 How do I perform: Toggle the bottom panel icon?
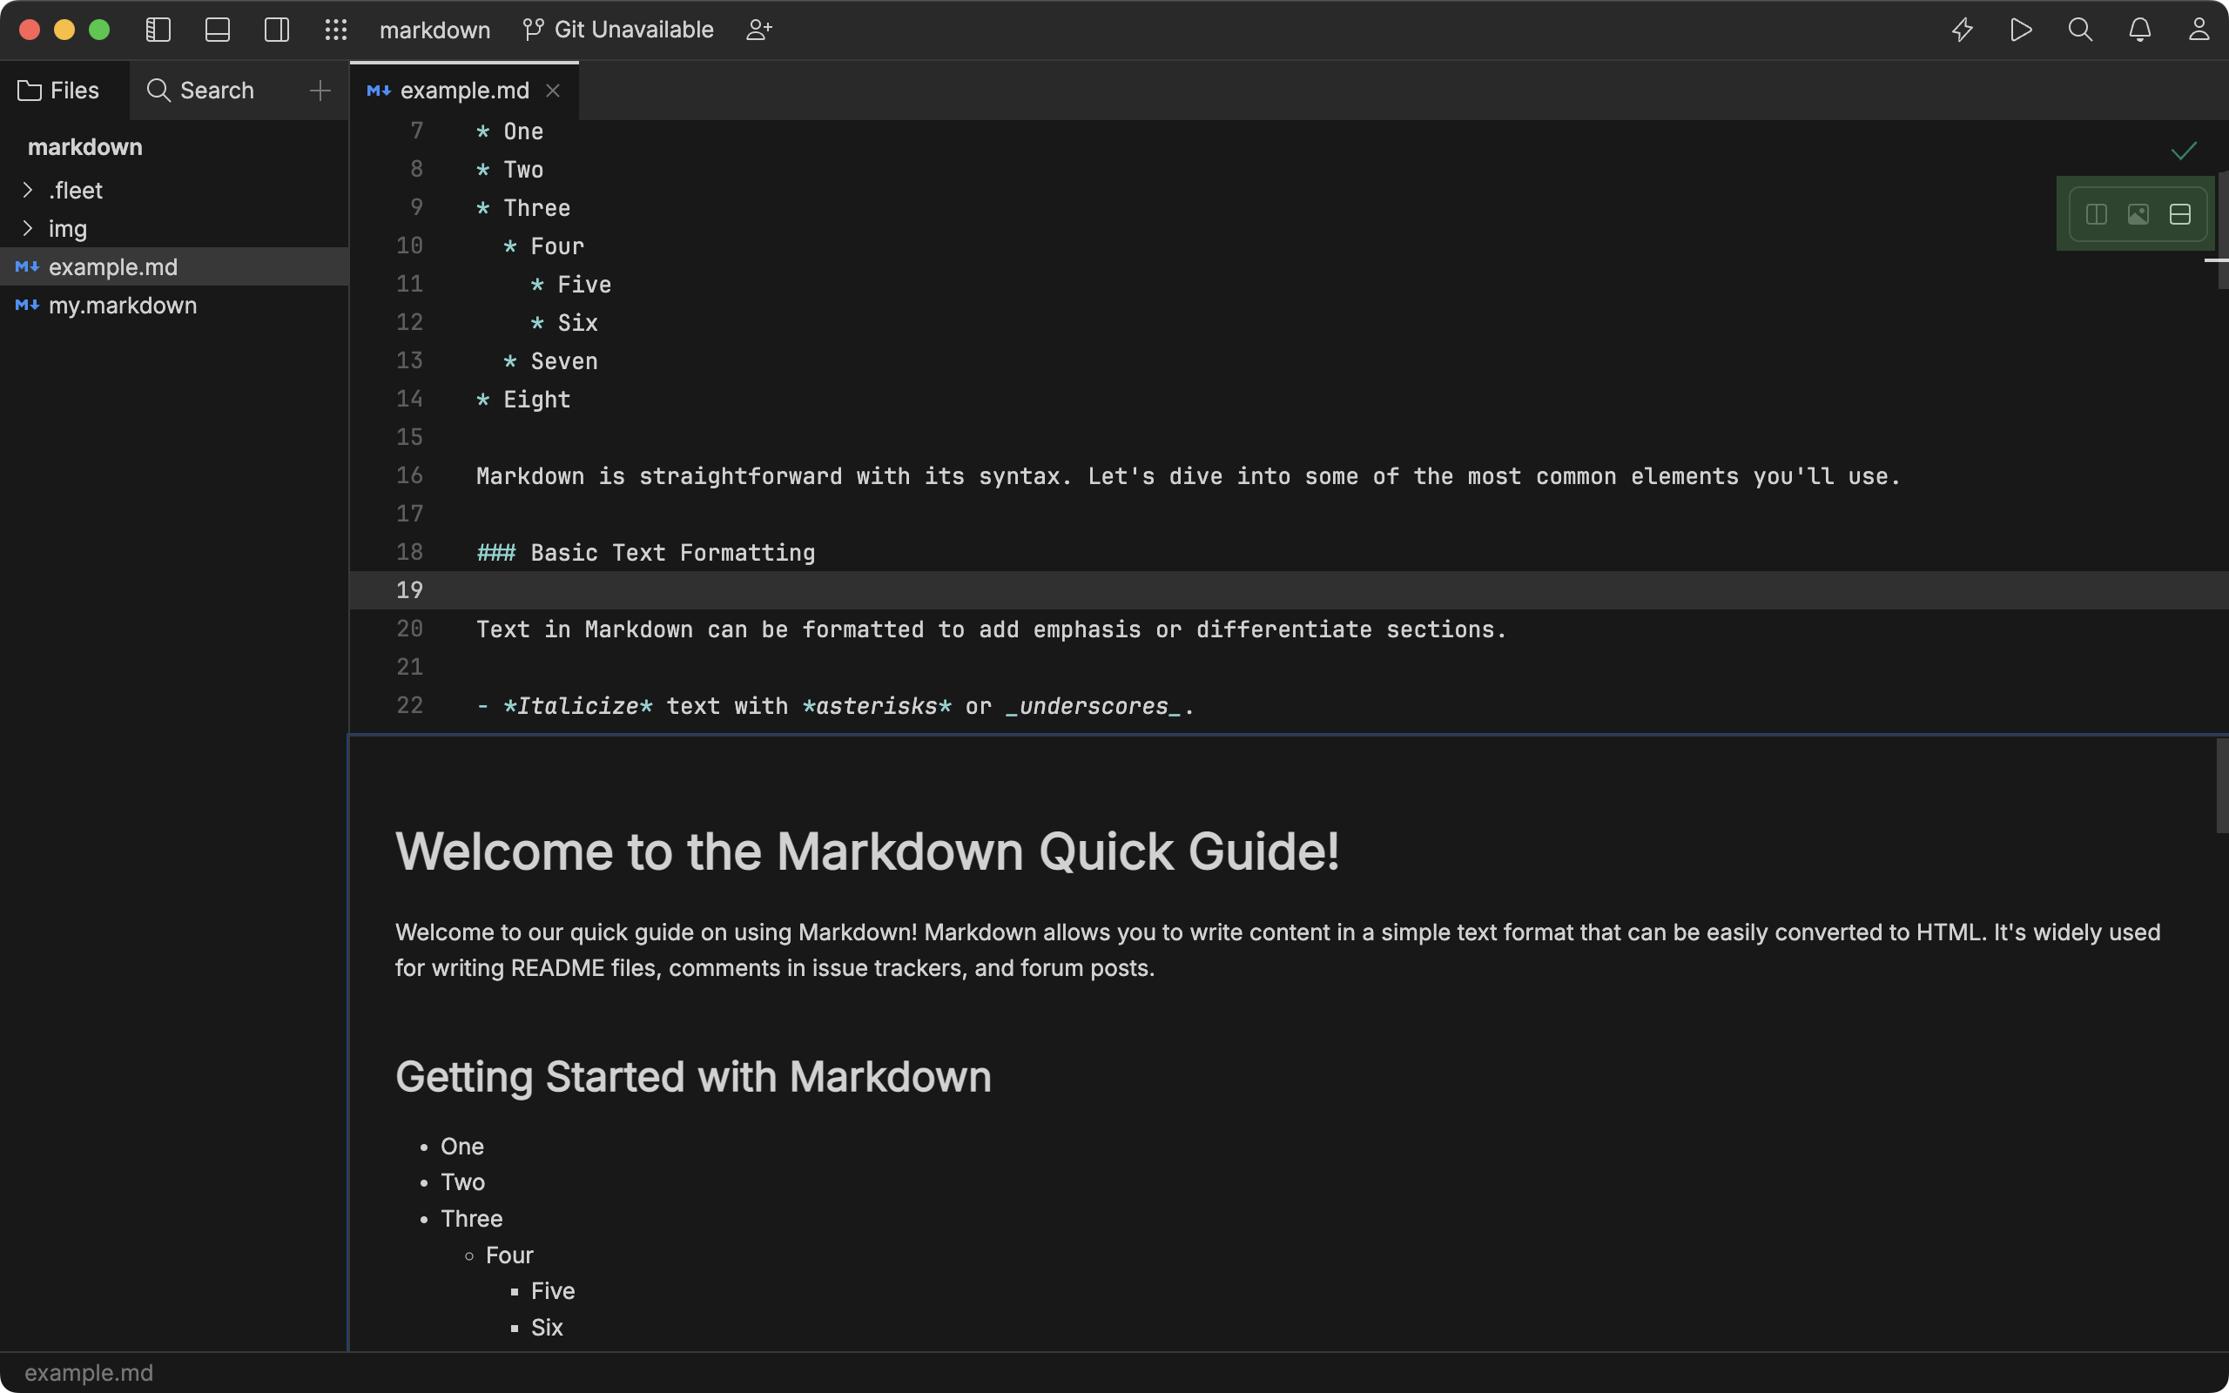[x=218, y=30]
